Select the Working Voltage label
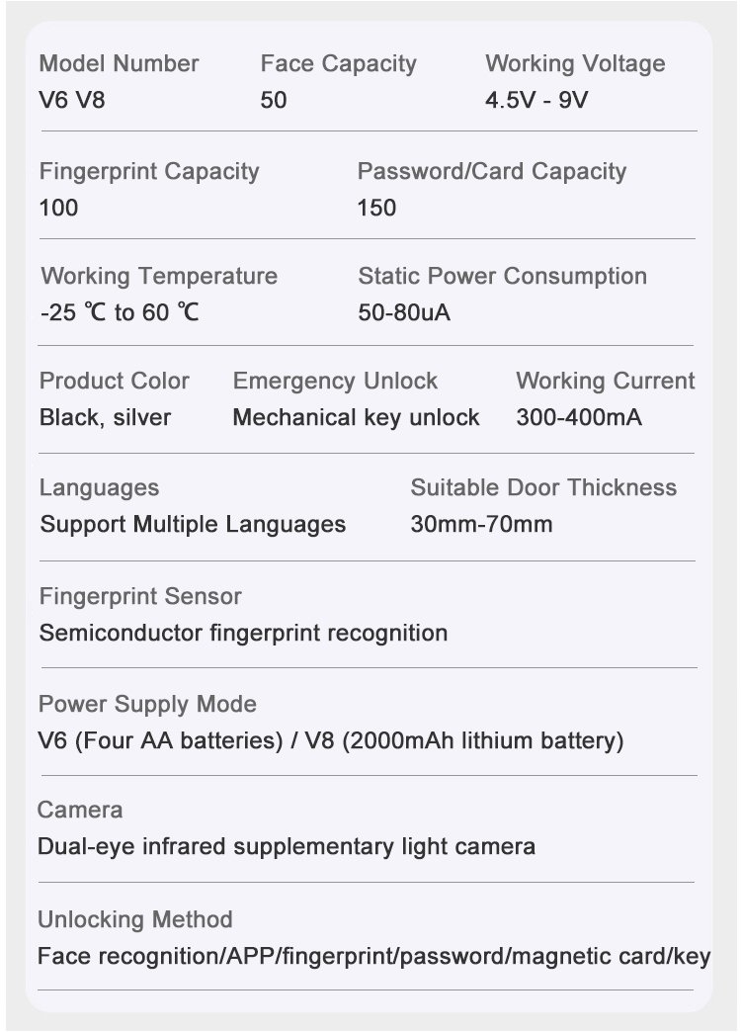The width and height of the screenshot is (741, 1032). pos(575,64)
